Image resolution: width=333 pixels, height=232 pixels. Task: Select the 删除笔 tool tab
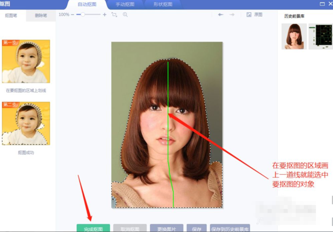click(41, 16)
